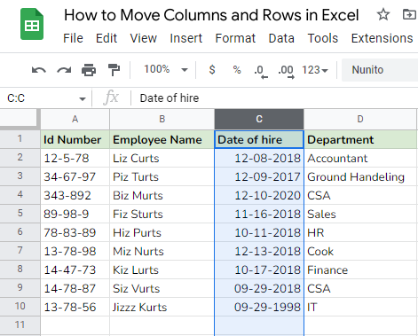Click the document title text
The width and height of the screenshot is (418, 336).
pos(211,15)
